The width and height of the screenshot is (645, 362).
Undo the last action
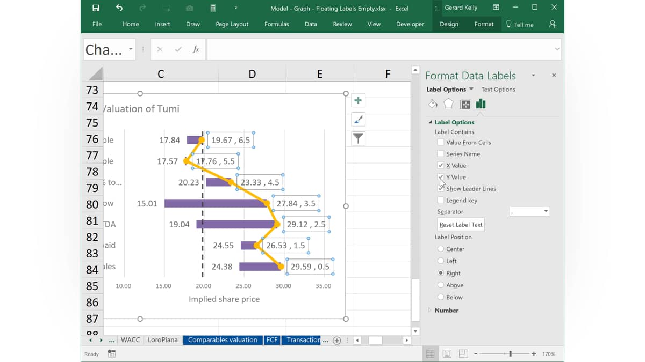119,8
